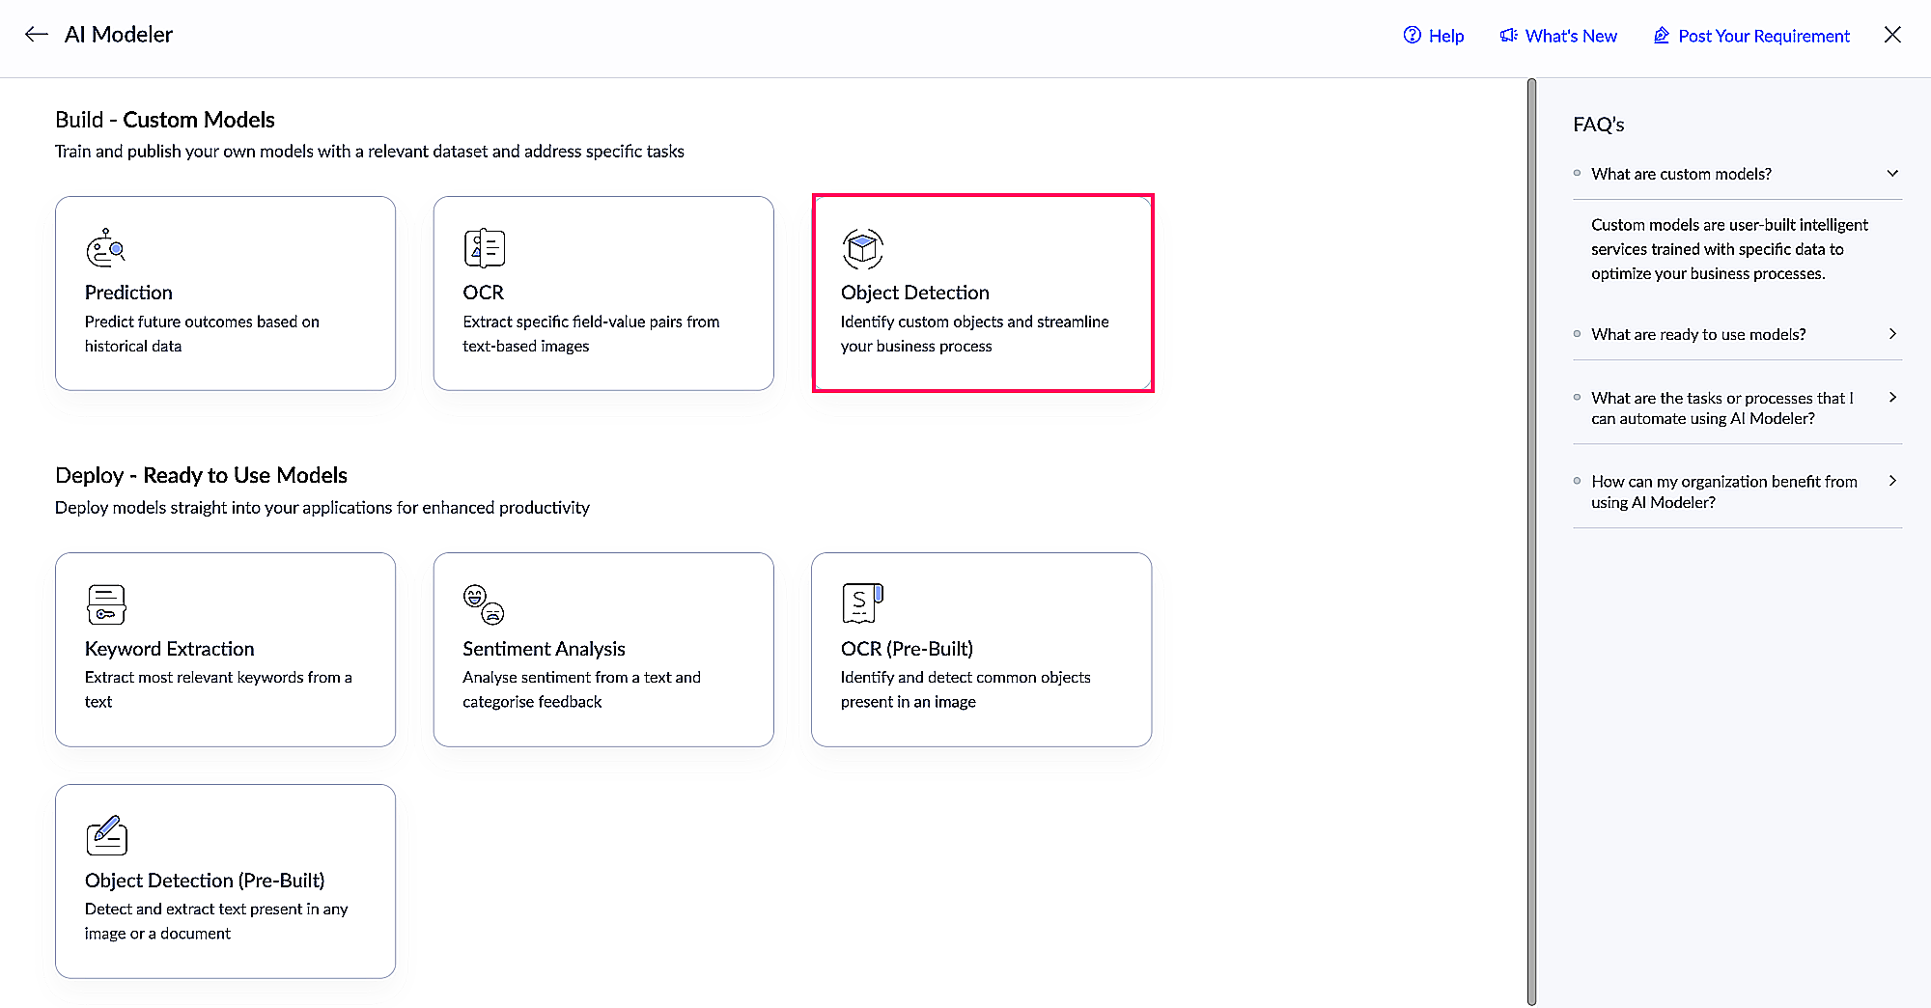
Task: Click the custom OCR document icon
Action: click(484, 248)
